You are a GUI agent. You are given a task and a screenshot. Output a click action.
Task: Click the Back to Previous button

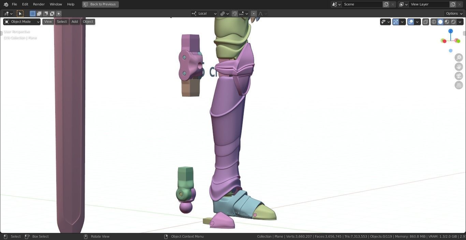100,4
